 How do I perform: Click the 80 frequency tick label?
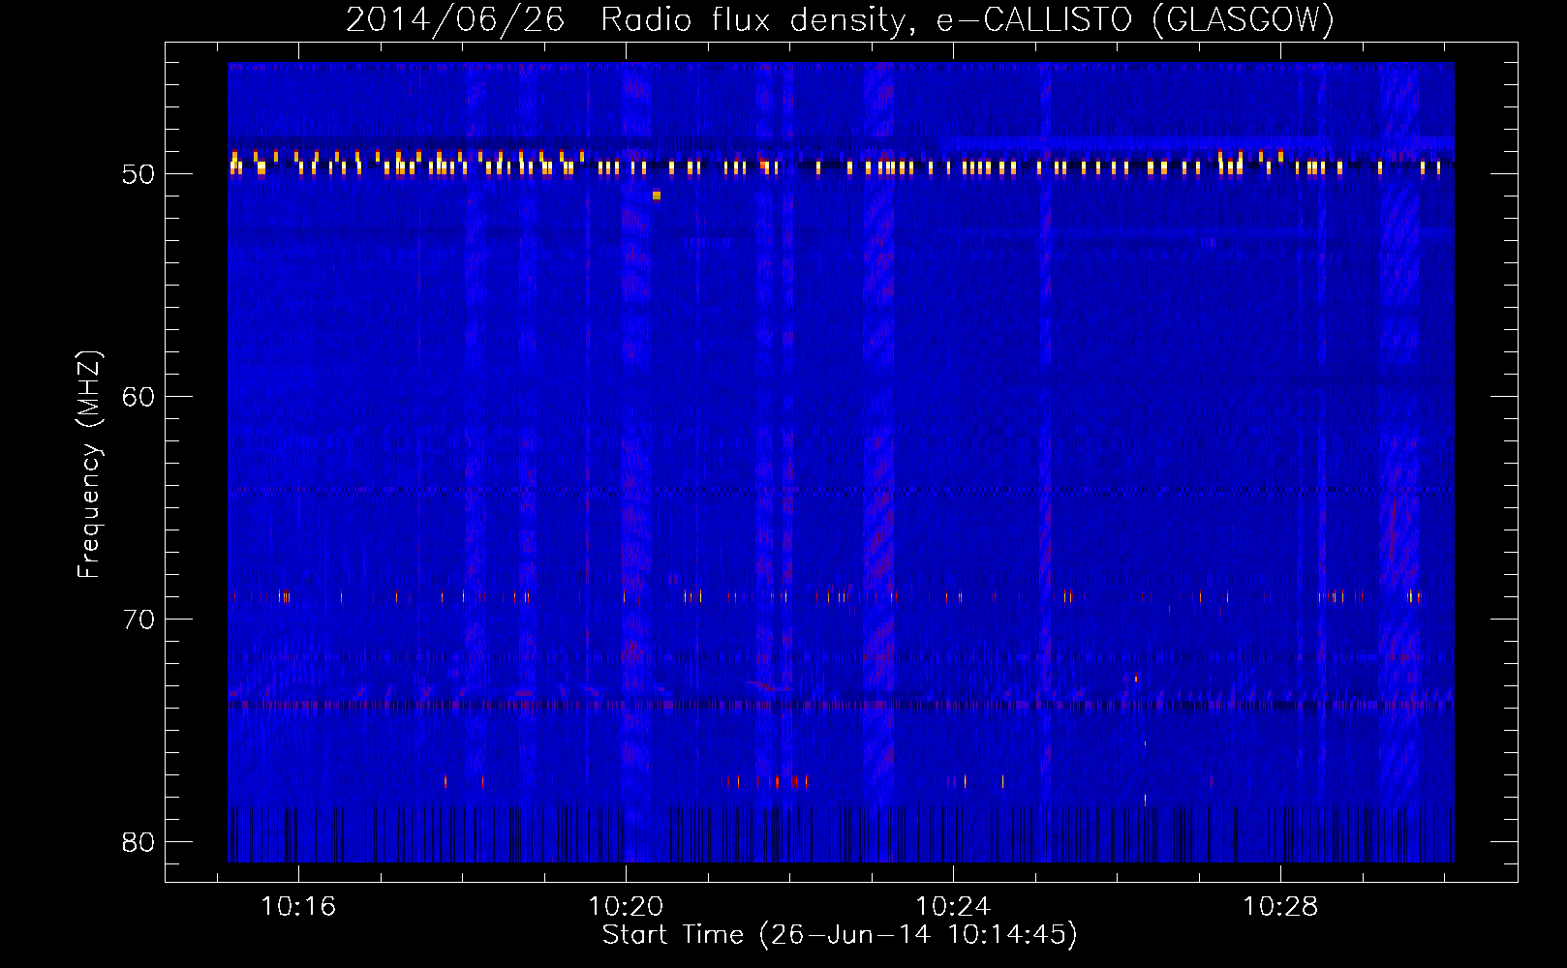[x=138, y=842]
